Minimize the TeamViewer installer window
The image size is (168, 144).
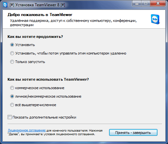[x=137, y=4]
